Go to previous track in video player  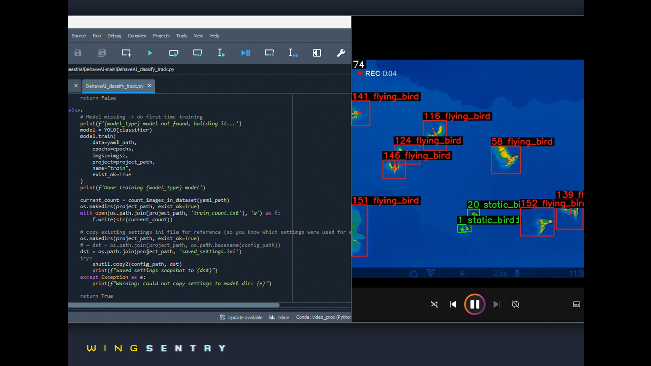[453, 304]
